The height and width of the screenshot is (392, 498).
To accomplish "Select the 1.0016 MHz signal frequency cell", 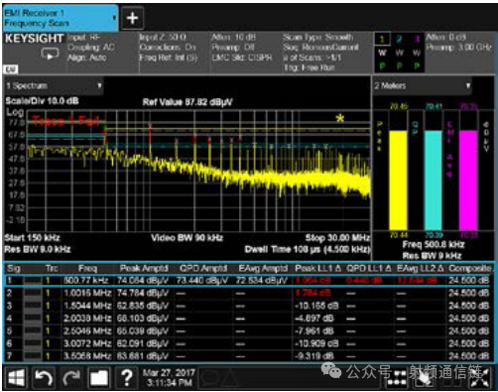I will click(87, 293).
